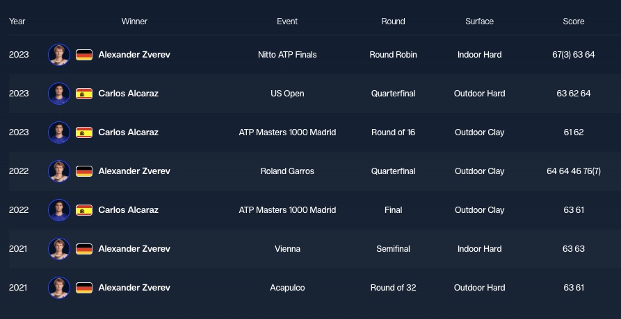Click the German flag in the Acapulco row
621x319 pixels.
click(x=84, y=288)
